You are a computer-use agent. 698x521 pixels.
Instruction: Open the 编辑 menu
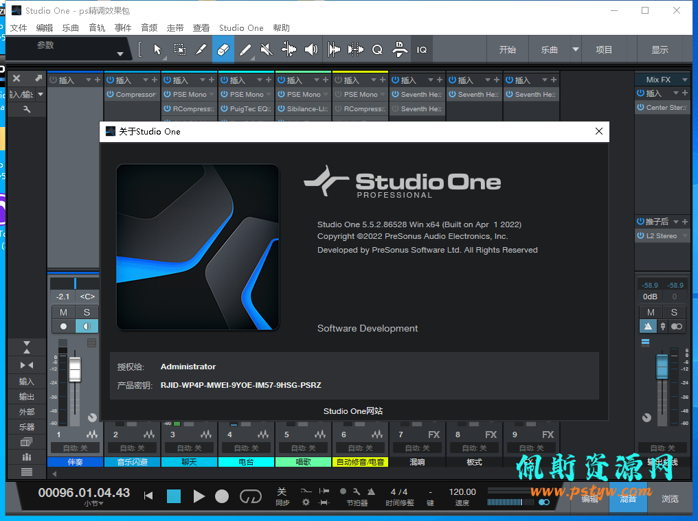45,28
